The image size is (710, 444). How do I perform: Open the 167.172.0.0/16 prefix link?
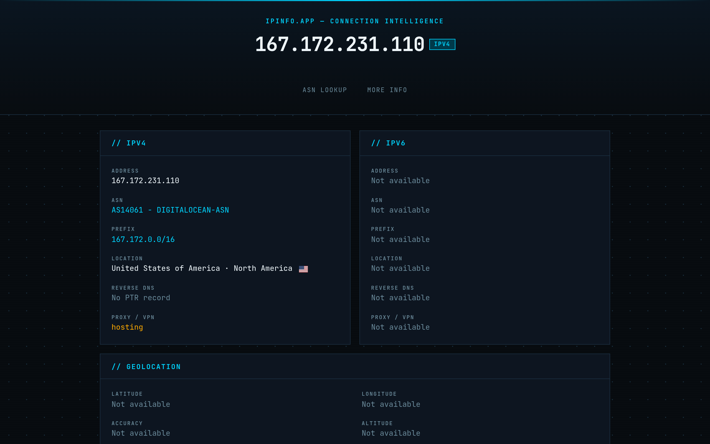143,239
